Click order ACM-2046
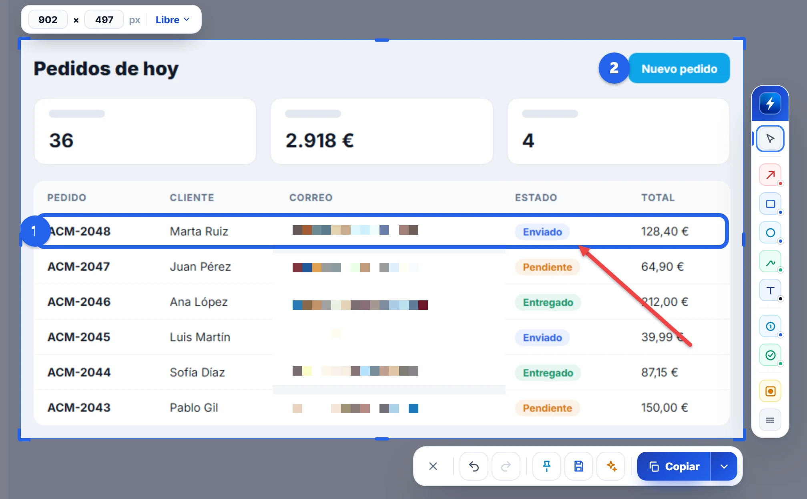 coord(79,302)
